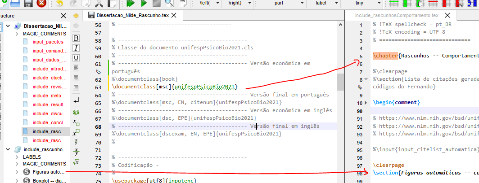The width and height of the screenshot is (479, 183).
Task: Expand the Figuras auto... section node
Action: tap(17, 172)
